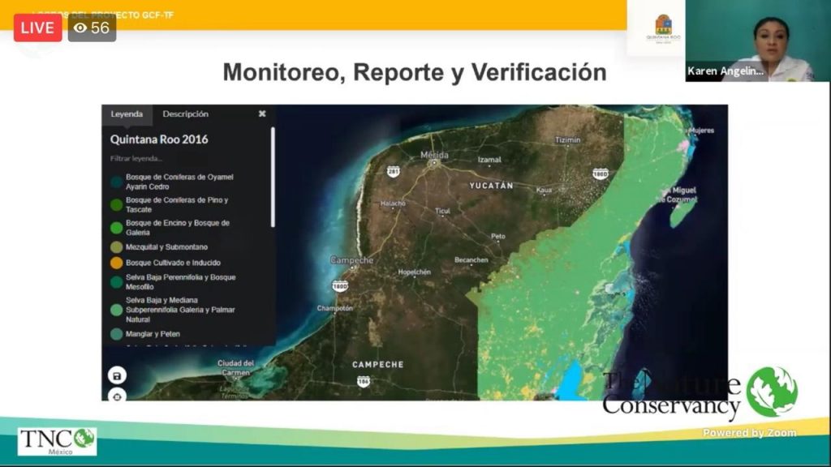Open the Descripción tab
Screen dimensions: 831x467
[x=185, y=114]
